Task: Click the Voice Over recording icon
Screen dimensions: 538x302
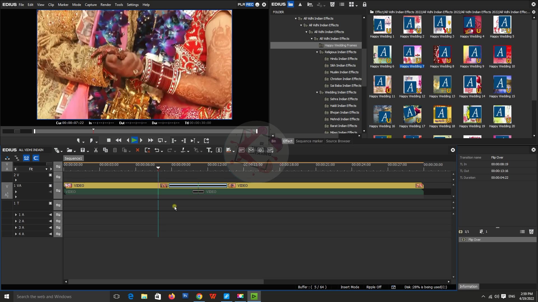Action: [219, 150]
